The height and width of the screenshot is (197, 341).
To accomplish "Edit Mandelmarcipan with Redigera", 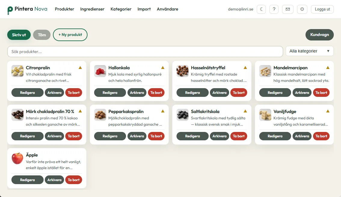I will coord(275,93).
